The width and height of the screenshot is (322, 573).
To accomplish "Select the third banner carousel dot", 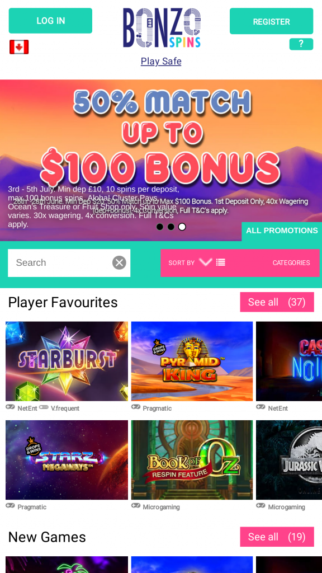I will point(182,227).
